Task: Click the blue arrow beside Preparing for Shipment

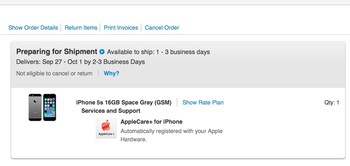Action: 102,52
